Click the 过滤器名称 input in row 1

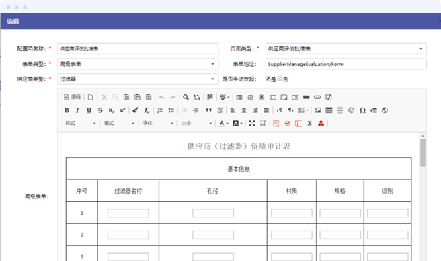128,213
